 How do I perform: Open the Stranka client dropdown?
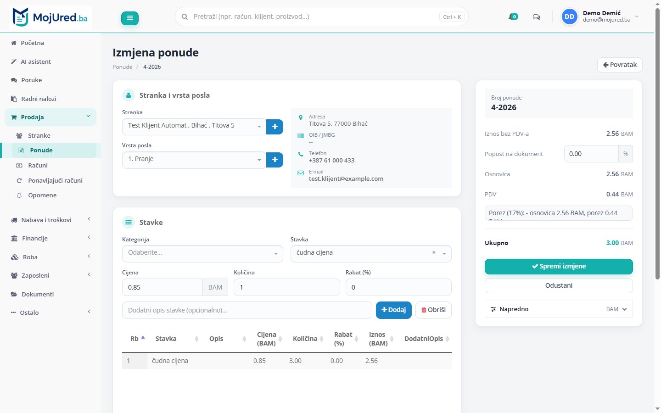tap(194, 127)
